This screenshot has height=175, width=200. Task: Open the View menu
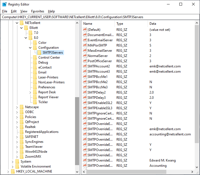(x=24, y=11)
